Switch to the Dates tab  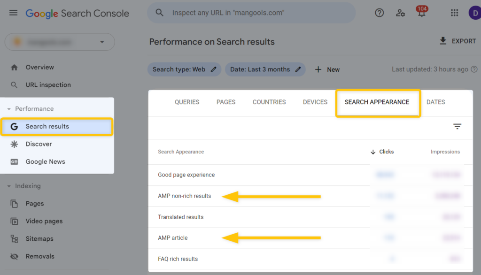(x=435, y=102)
